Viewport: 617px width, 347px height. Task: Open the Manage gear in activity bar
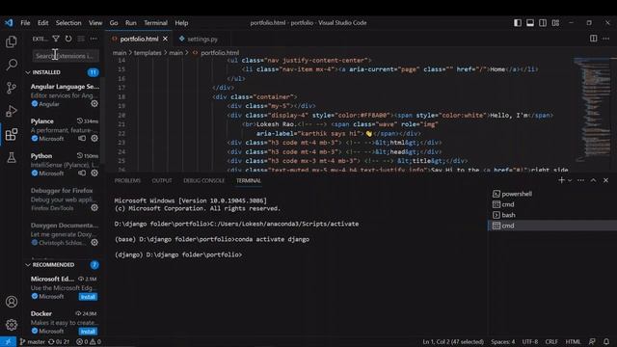pos(12,325)
